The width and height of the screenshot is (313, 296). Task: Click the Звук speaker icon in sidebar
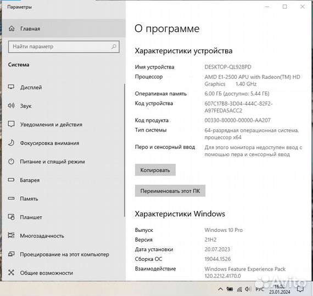point(11,105)
